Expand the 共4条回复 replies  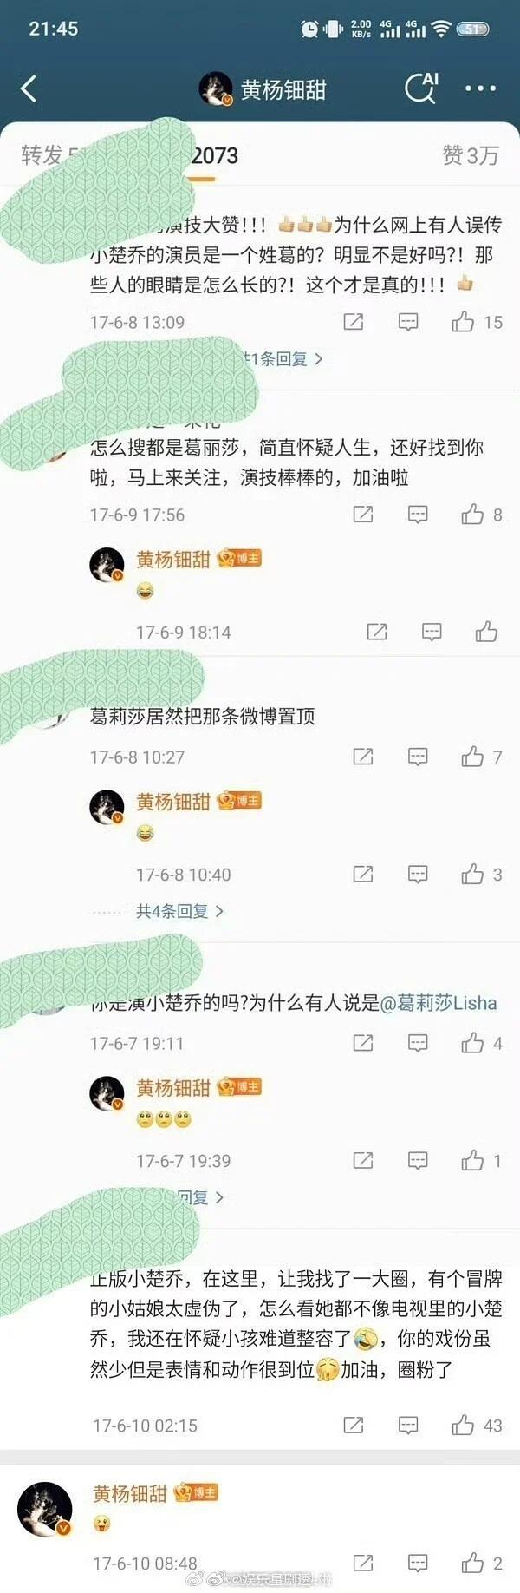point(179,911)
